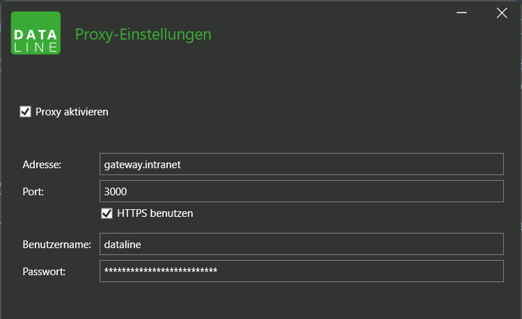This screenshot has width=522, height=319.
Task: Click the 'gateway.intranet' address text
Action: click(142, 165)
